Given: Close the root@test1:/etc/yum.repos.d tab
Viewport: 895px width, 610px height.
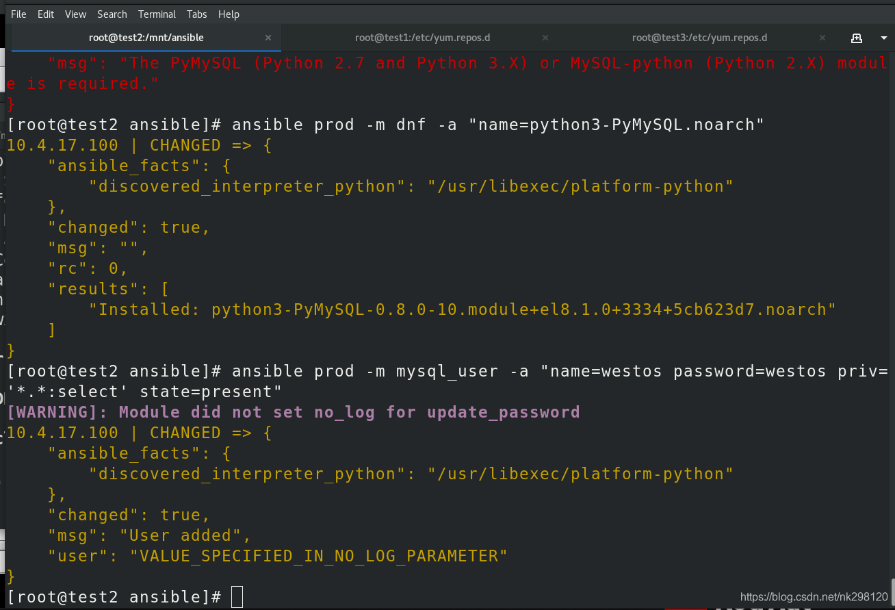Looking at the screenshot, I should click(x=545, y=38).
